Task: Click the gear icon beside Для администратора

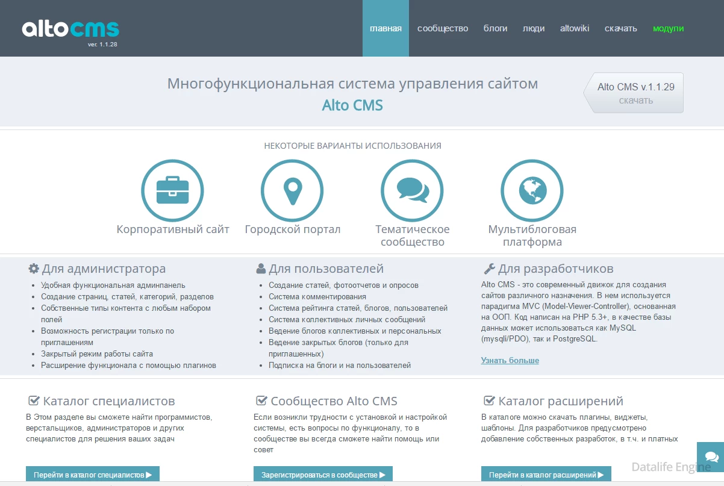Action: pos(34,269)
